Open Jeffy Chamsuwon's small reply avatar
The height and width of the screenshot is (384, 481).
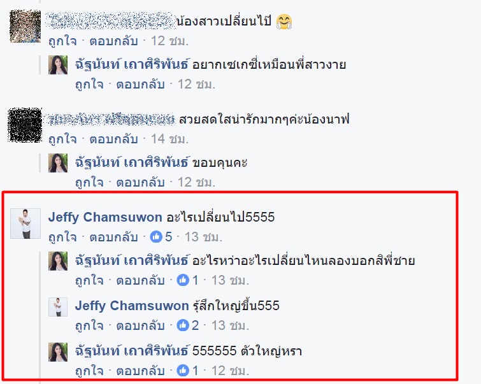coord(58,307)
